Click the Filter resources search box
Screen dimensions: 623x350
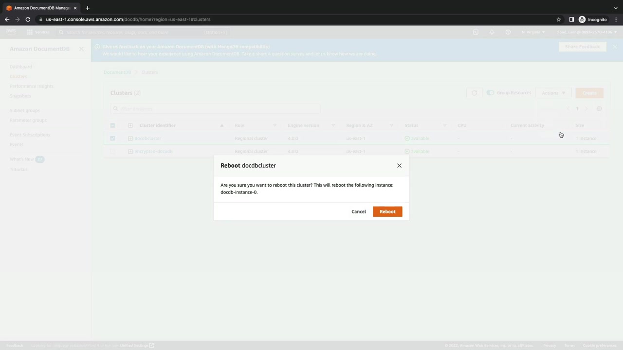pyautogui.click(x=215, y=109)
